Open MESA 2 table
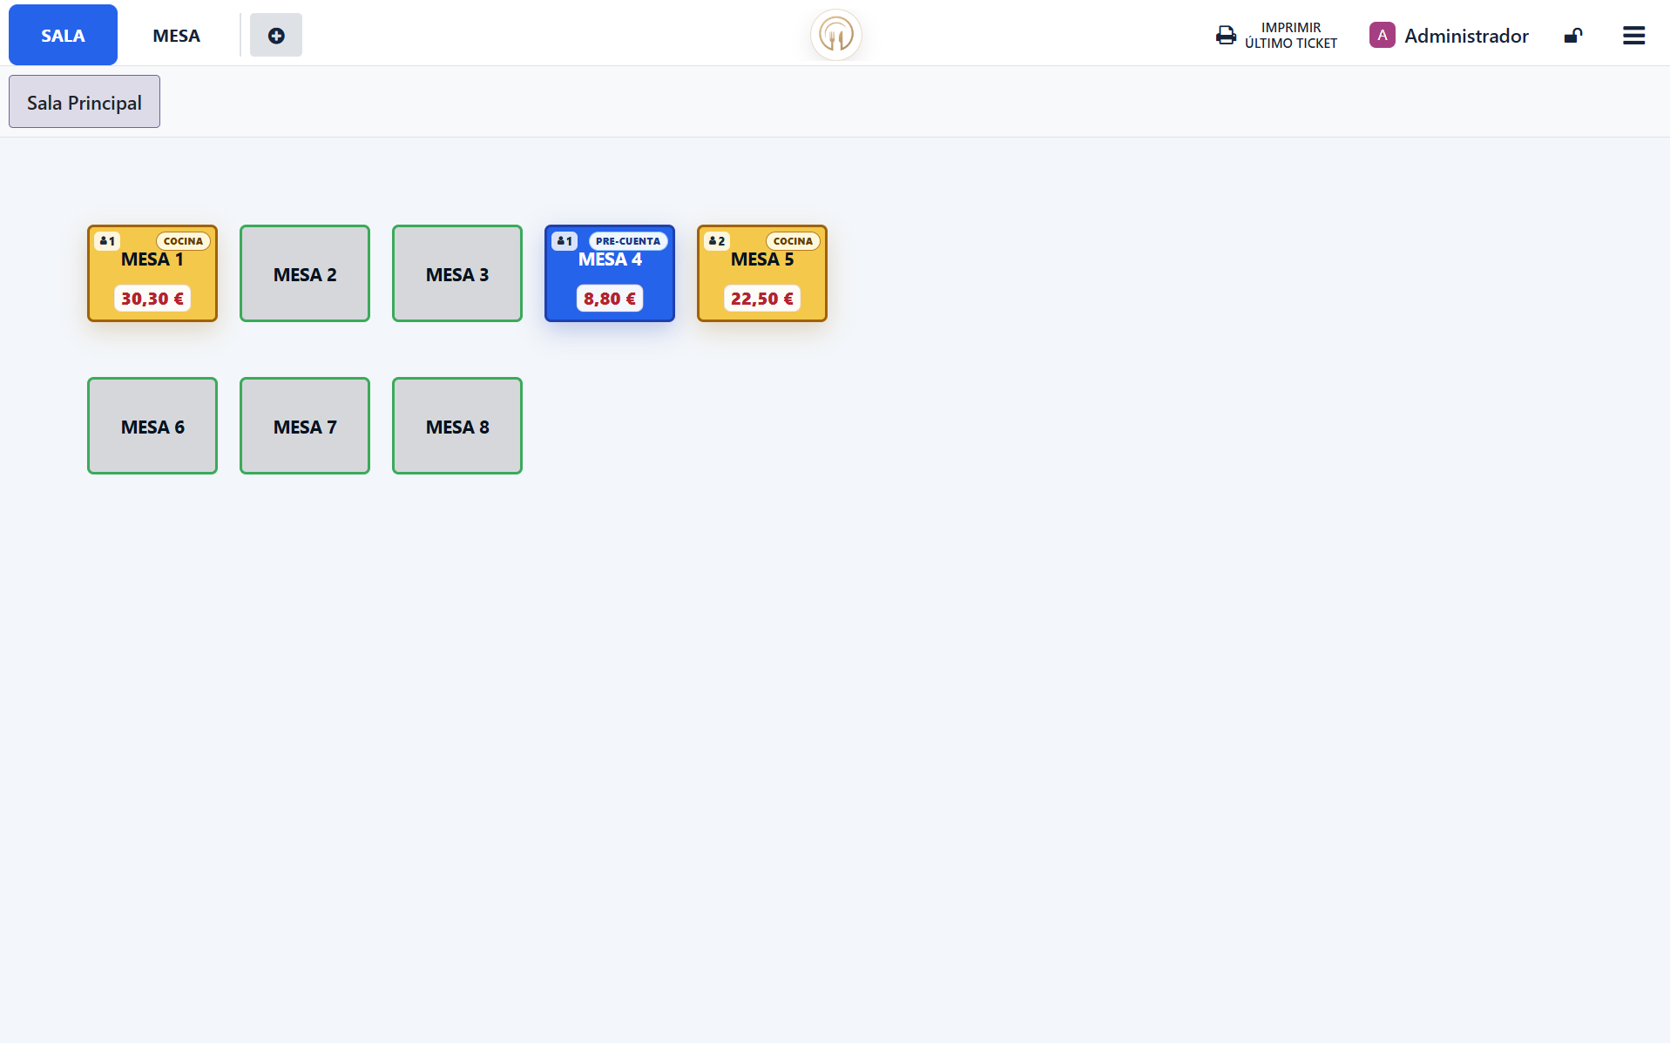The height and width of the screenshot is (1043, 1670). 305,273
